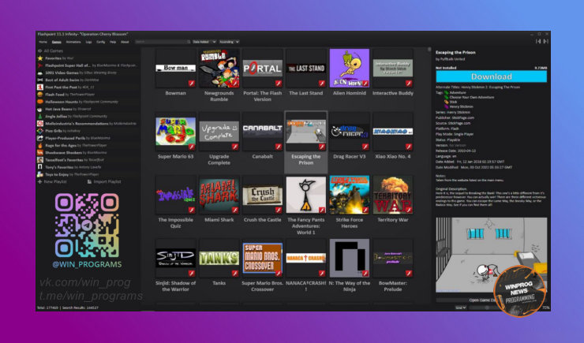Click the Flashpoint Super Hall playlist icon

[40, 65]
